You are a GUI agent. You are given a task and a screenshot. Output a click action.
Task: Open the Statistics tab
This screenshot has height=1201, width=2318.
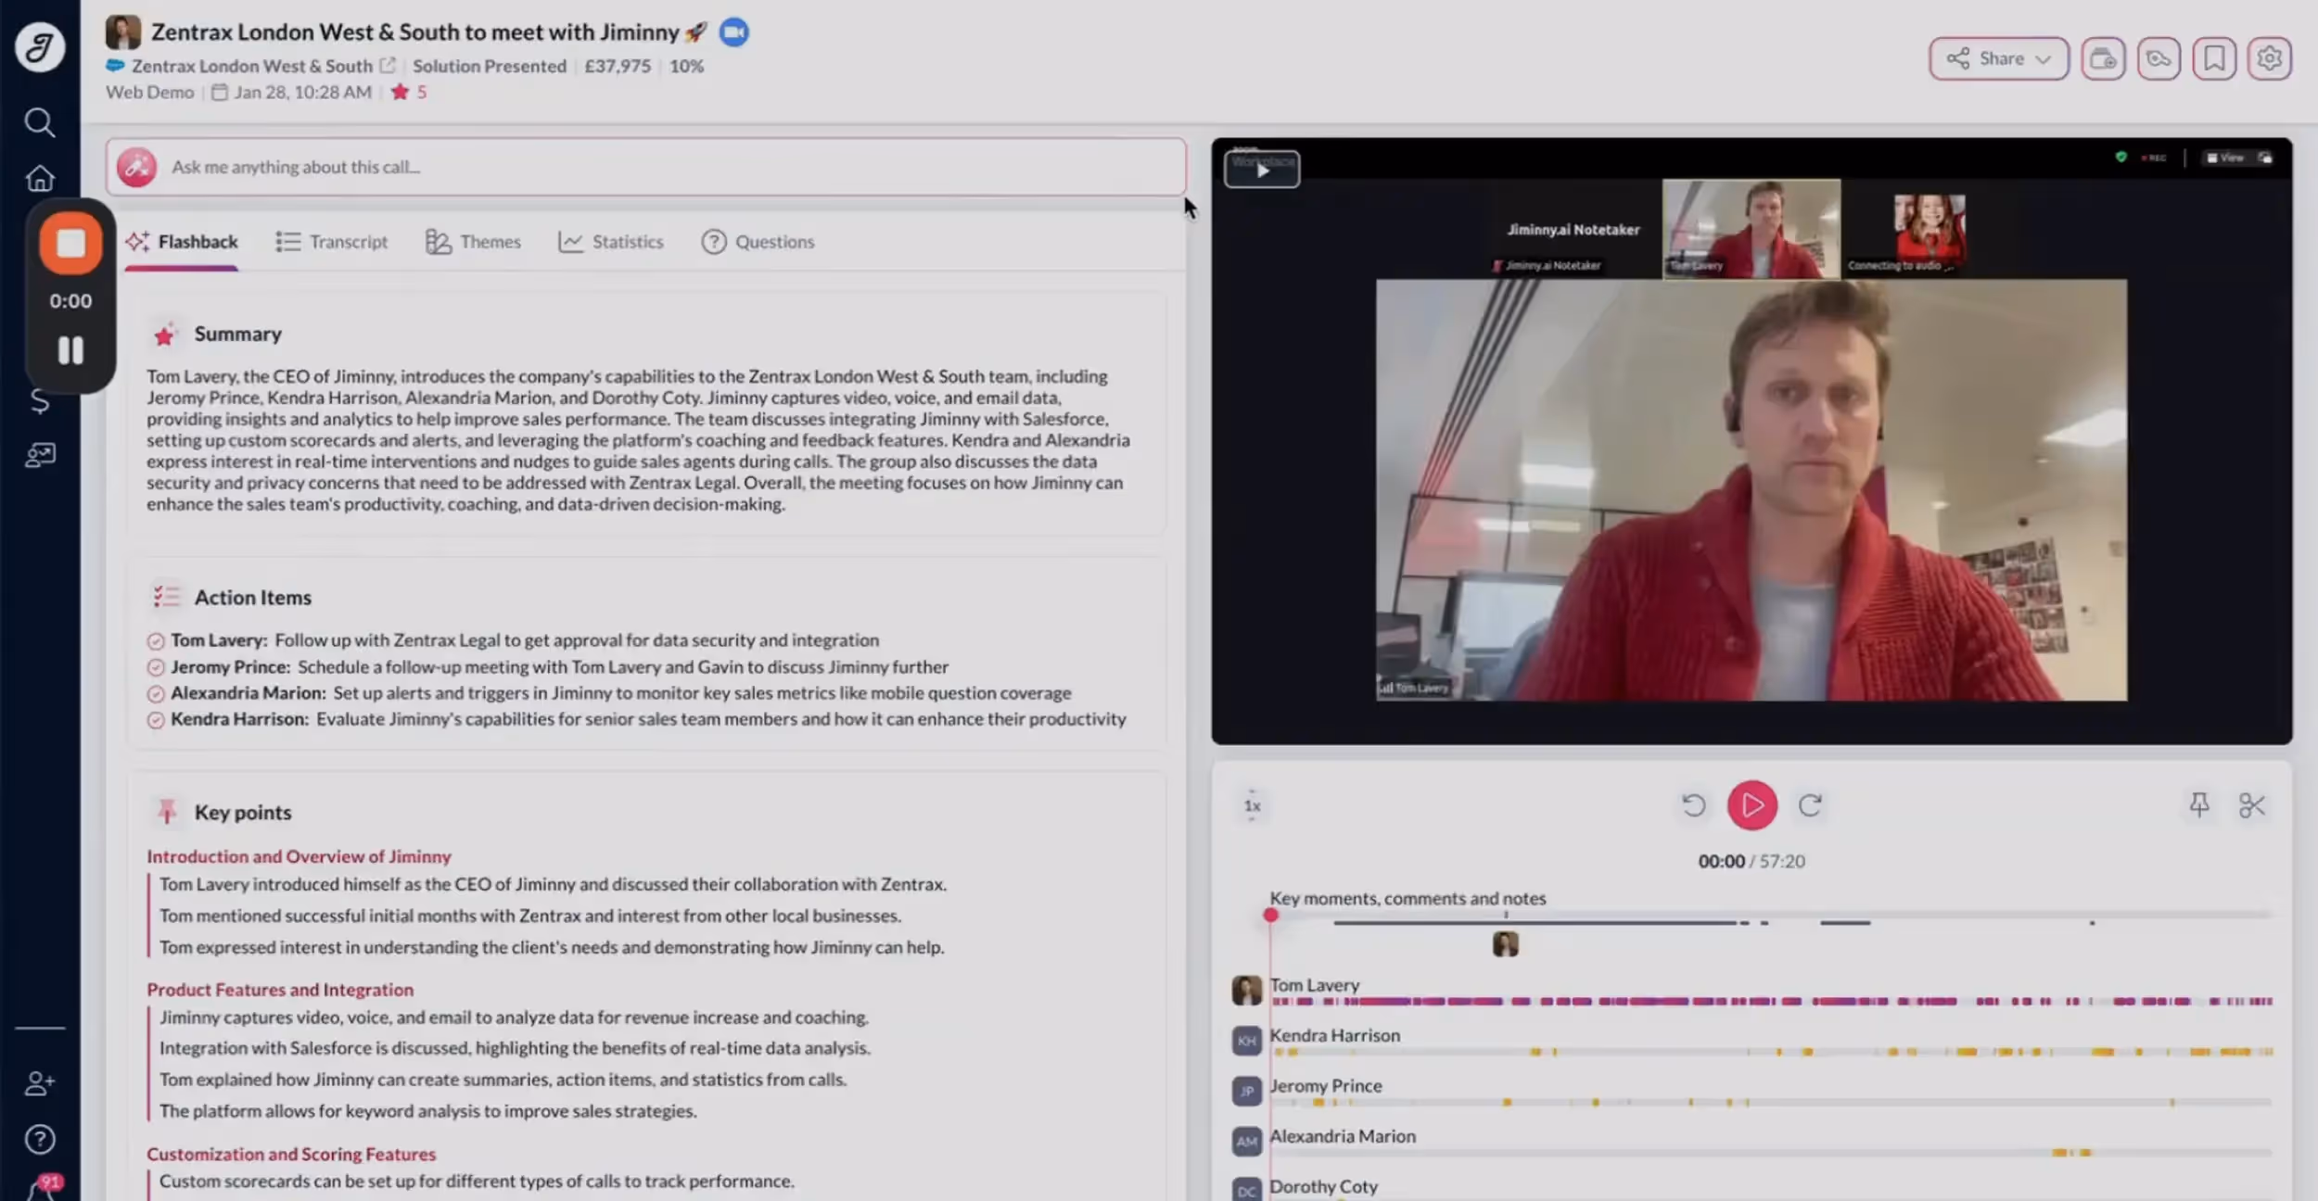[611, 242]
